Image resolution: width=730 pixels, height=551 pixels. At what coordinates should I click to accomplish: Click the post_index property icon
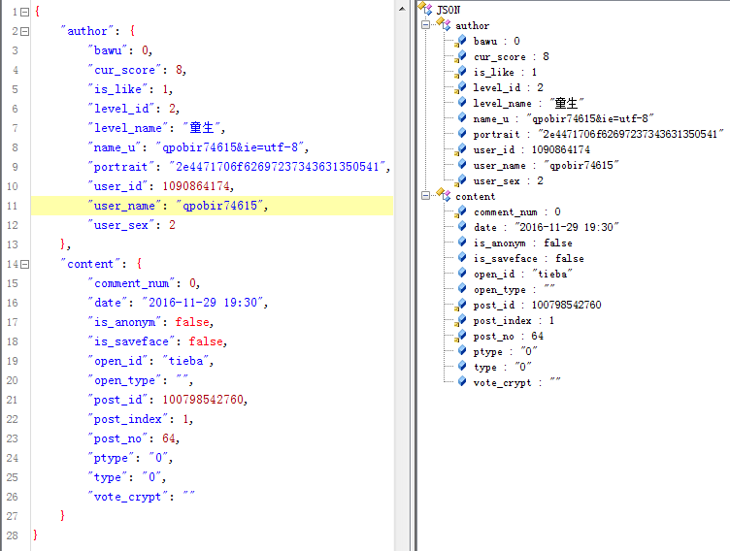click(x=461, y=320)
